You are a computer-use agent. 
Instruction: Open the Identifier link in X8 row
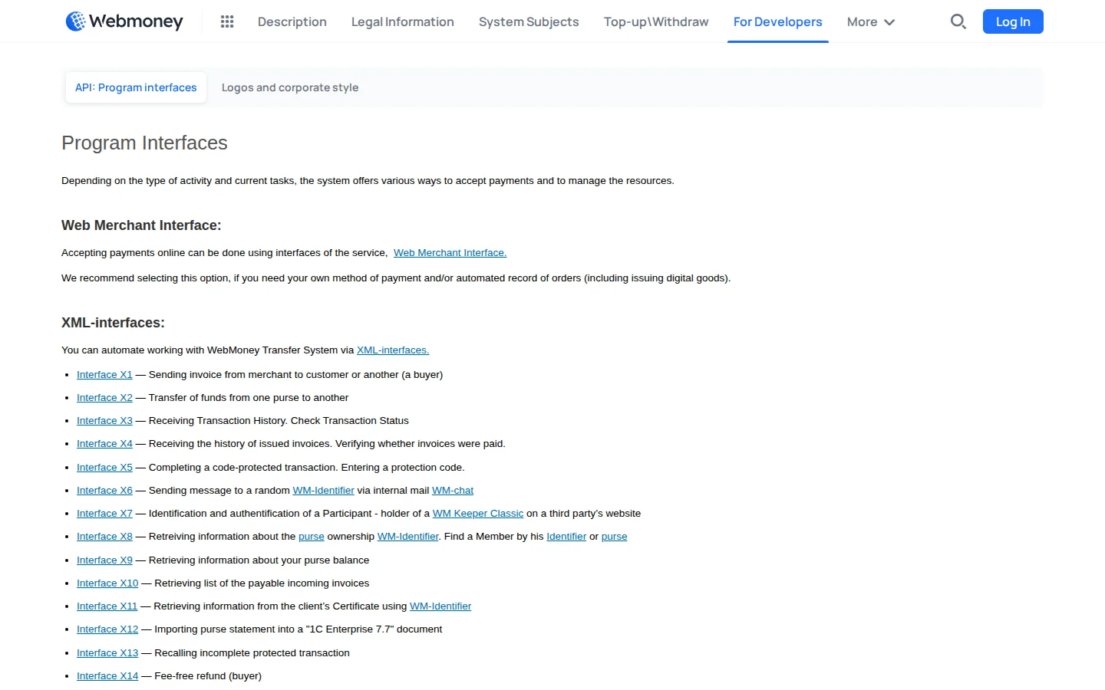point(566,537)
